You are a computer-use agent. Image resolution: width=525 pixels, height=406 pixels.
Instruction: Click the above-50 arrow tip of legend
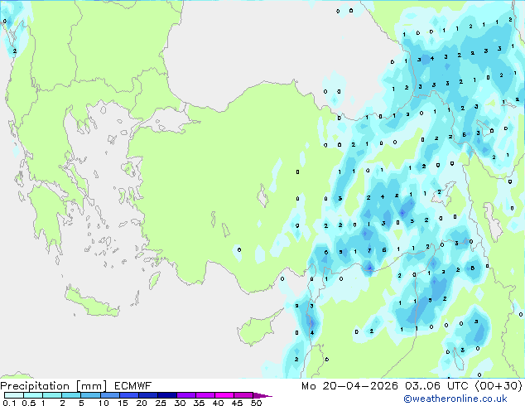(262, 396)
